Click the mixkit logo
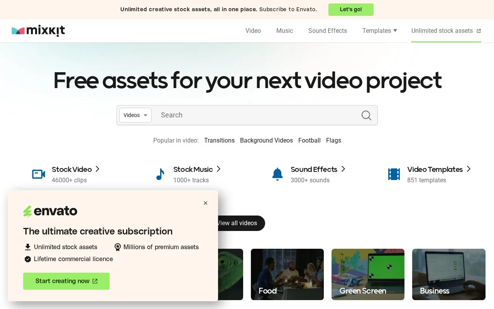The height and width of the screenshot is (309, 494). [x=38, y=31]
